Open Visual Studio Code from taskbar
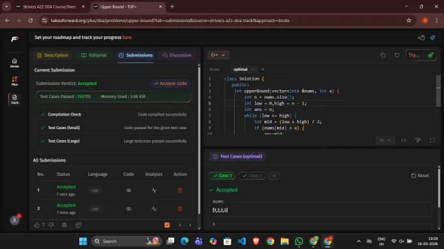The image size is (444, 249). (242, 241)
